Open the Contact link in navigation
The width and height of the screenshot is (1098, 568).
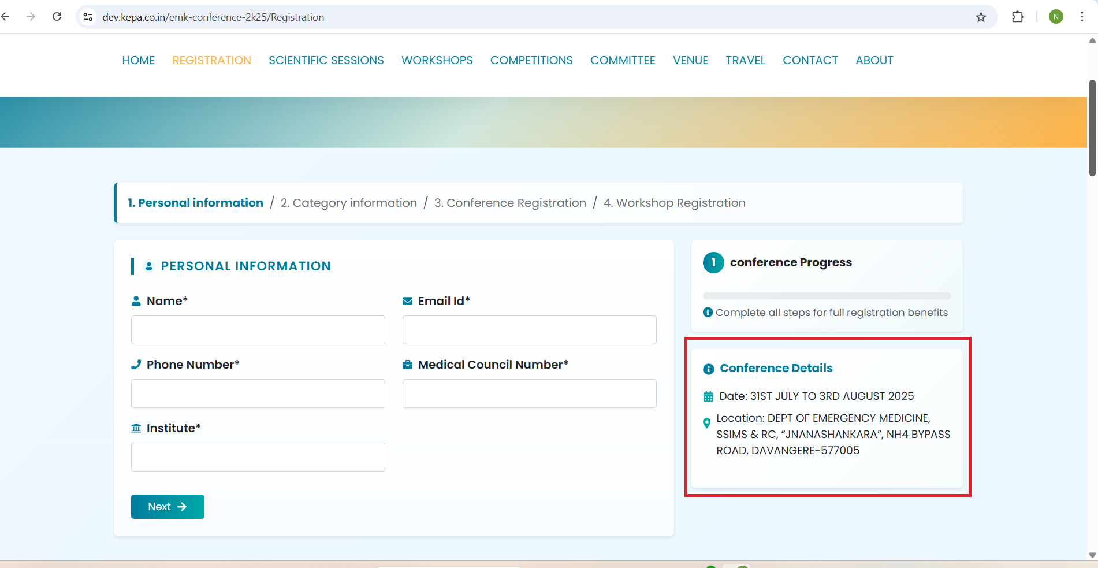[810, 60]
